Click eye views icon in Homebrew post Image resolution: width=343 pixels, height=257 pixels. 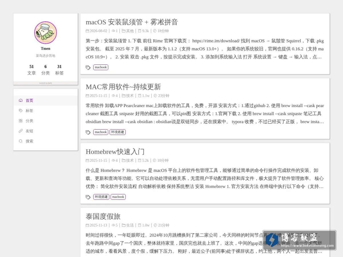[113, 160]
